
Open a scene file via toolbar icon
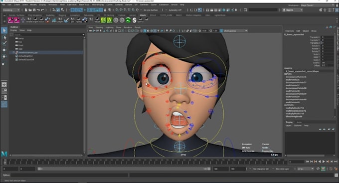30,10
